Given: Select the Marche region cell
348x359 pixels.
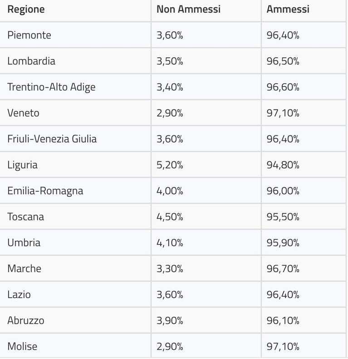Looking at the screenshot, I should click(x=24, y=269).
